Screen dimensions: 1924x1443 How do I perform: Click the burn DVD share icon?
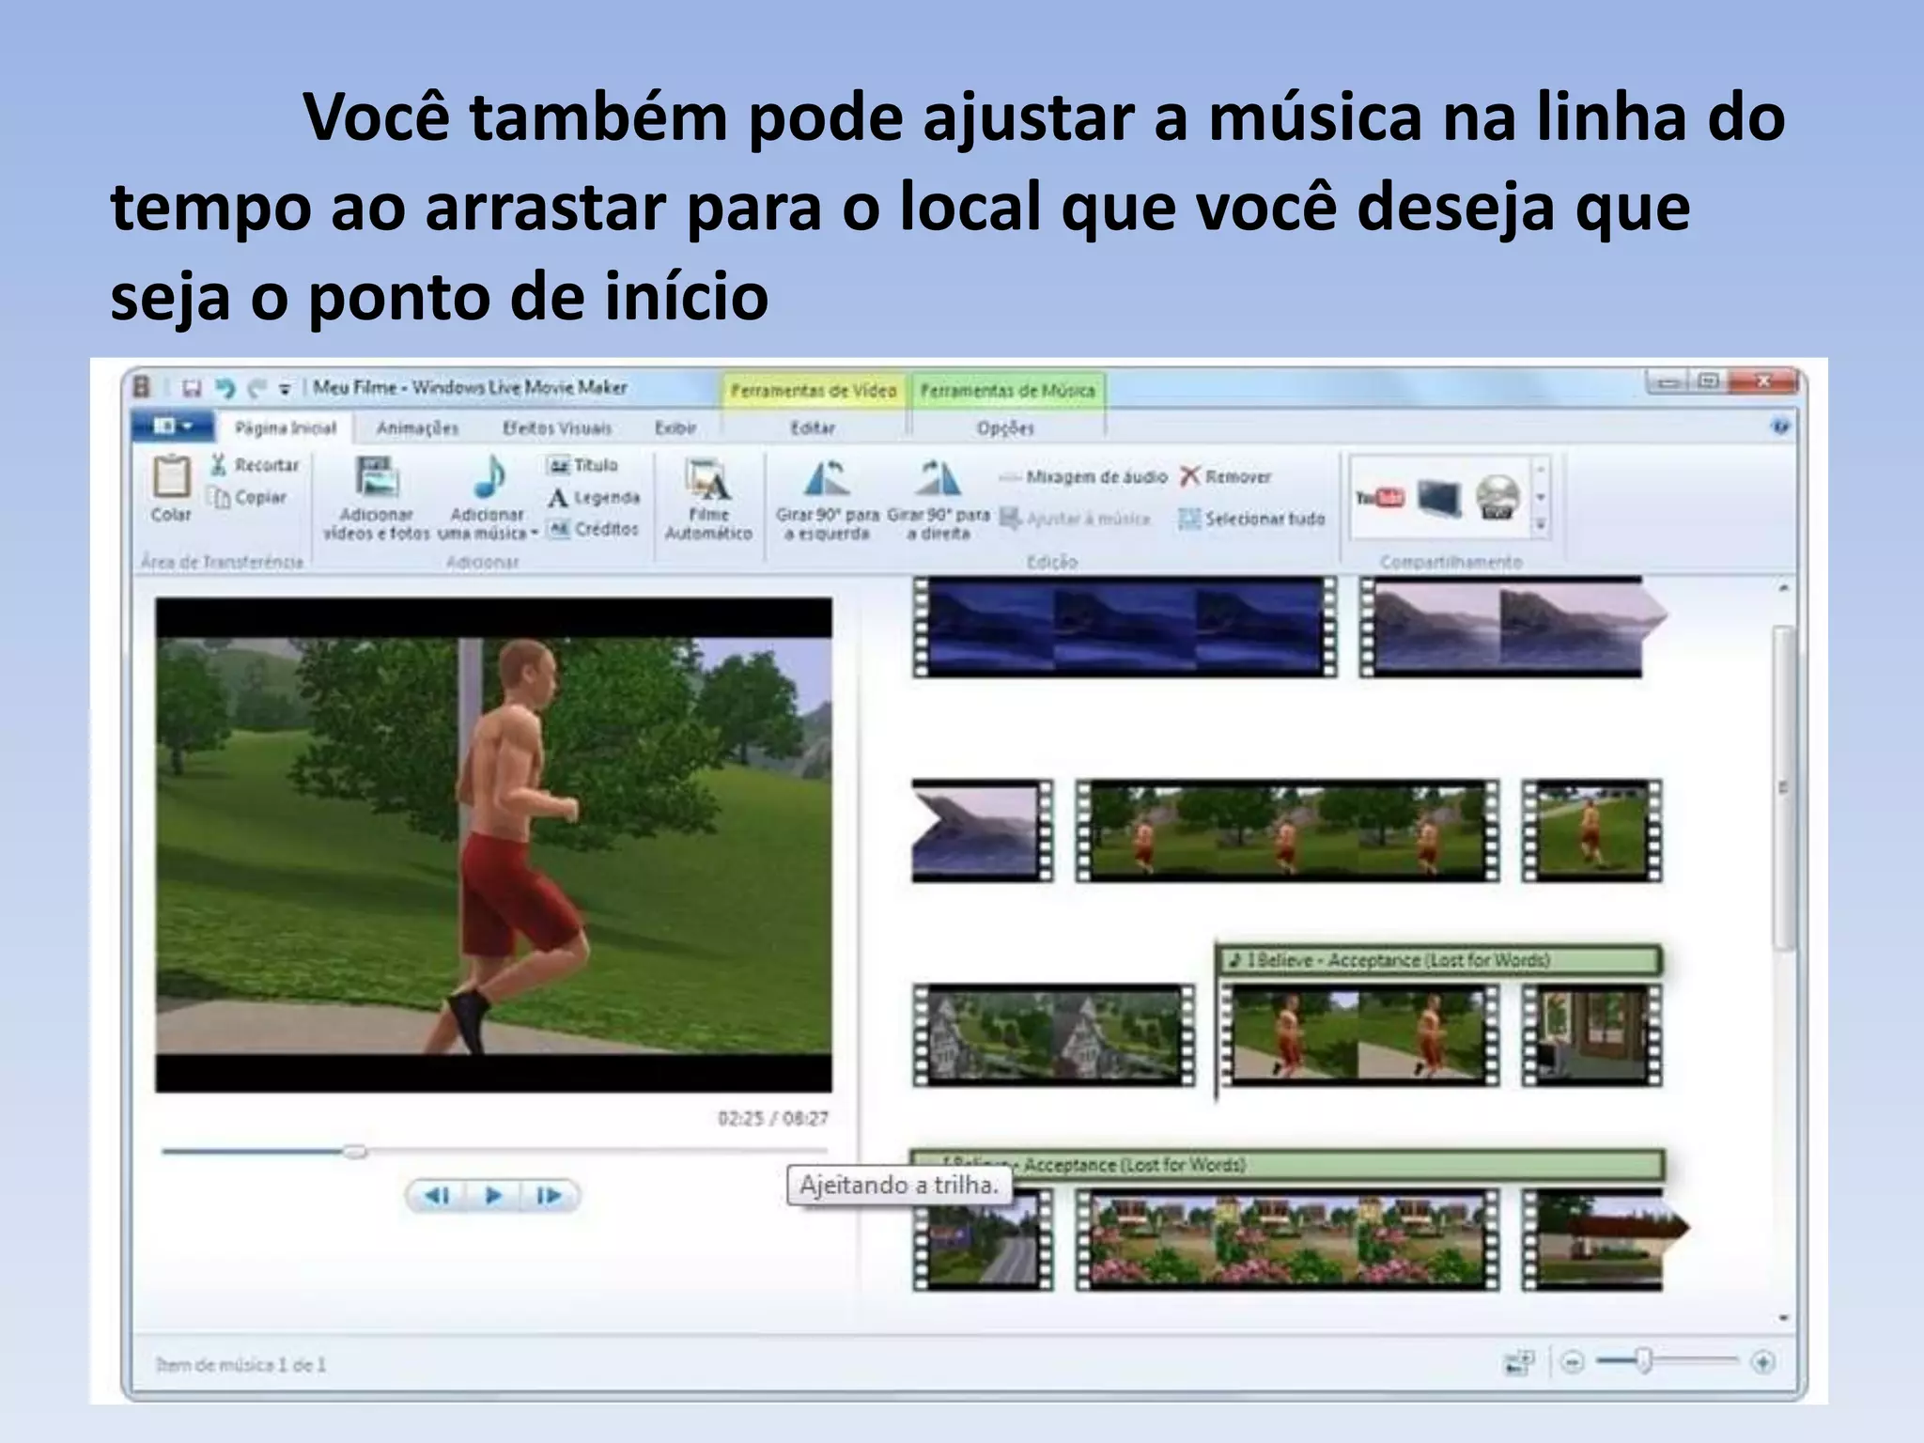(1497, 497)
